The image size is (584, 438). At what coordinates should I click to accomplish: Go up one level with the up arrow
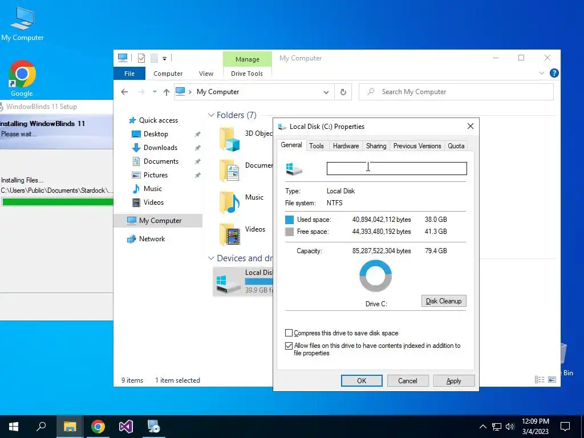pos(167,92)
